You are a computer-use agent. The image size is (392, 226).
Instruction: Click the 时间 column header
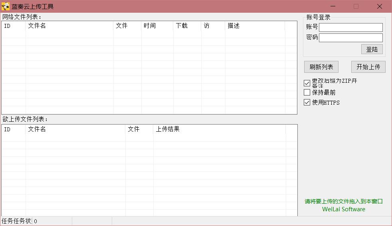pos(157,26)
